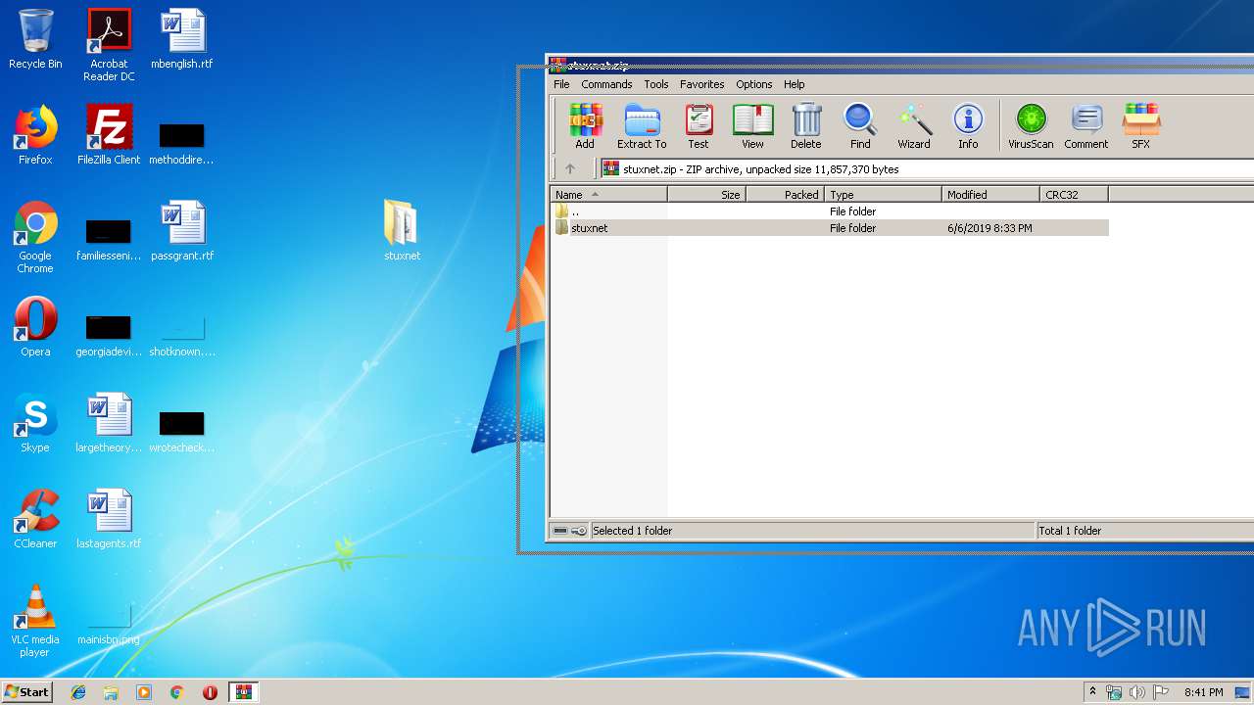Sort file list by Modified column

(x=990, y=195)
